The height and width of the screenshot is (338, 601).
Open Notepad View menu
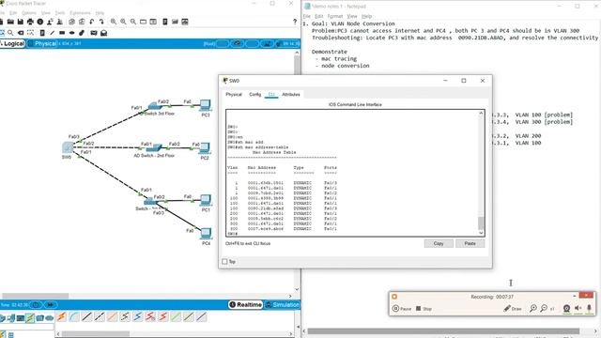point(352,16)
